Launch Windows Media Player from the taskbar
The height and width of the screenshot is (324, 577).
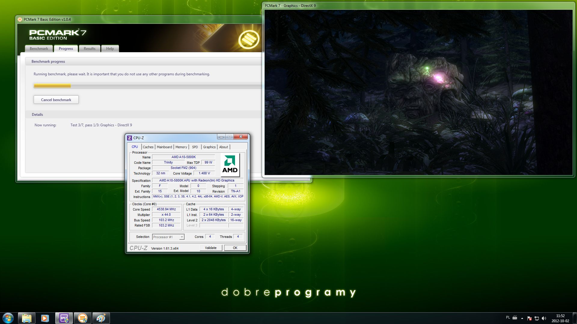tap(45, 318)
